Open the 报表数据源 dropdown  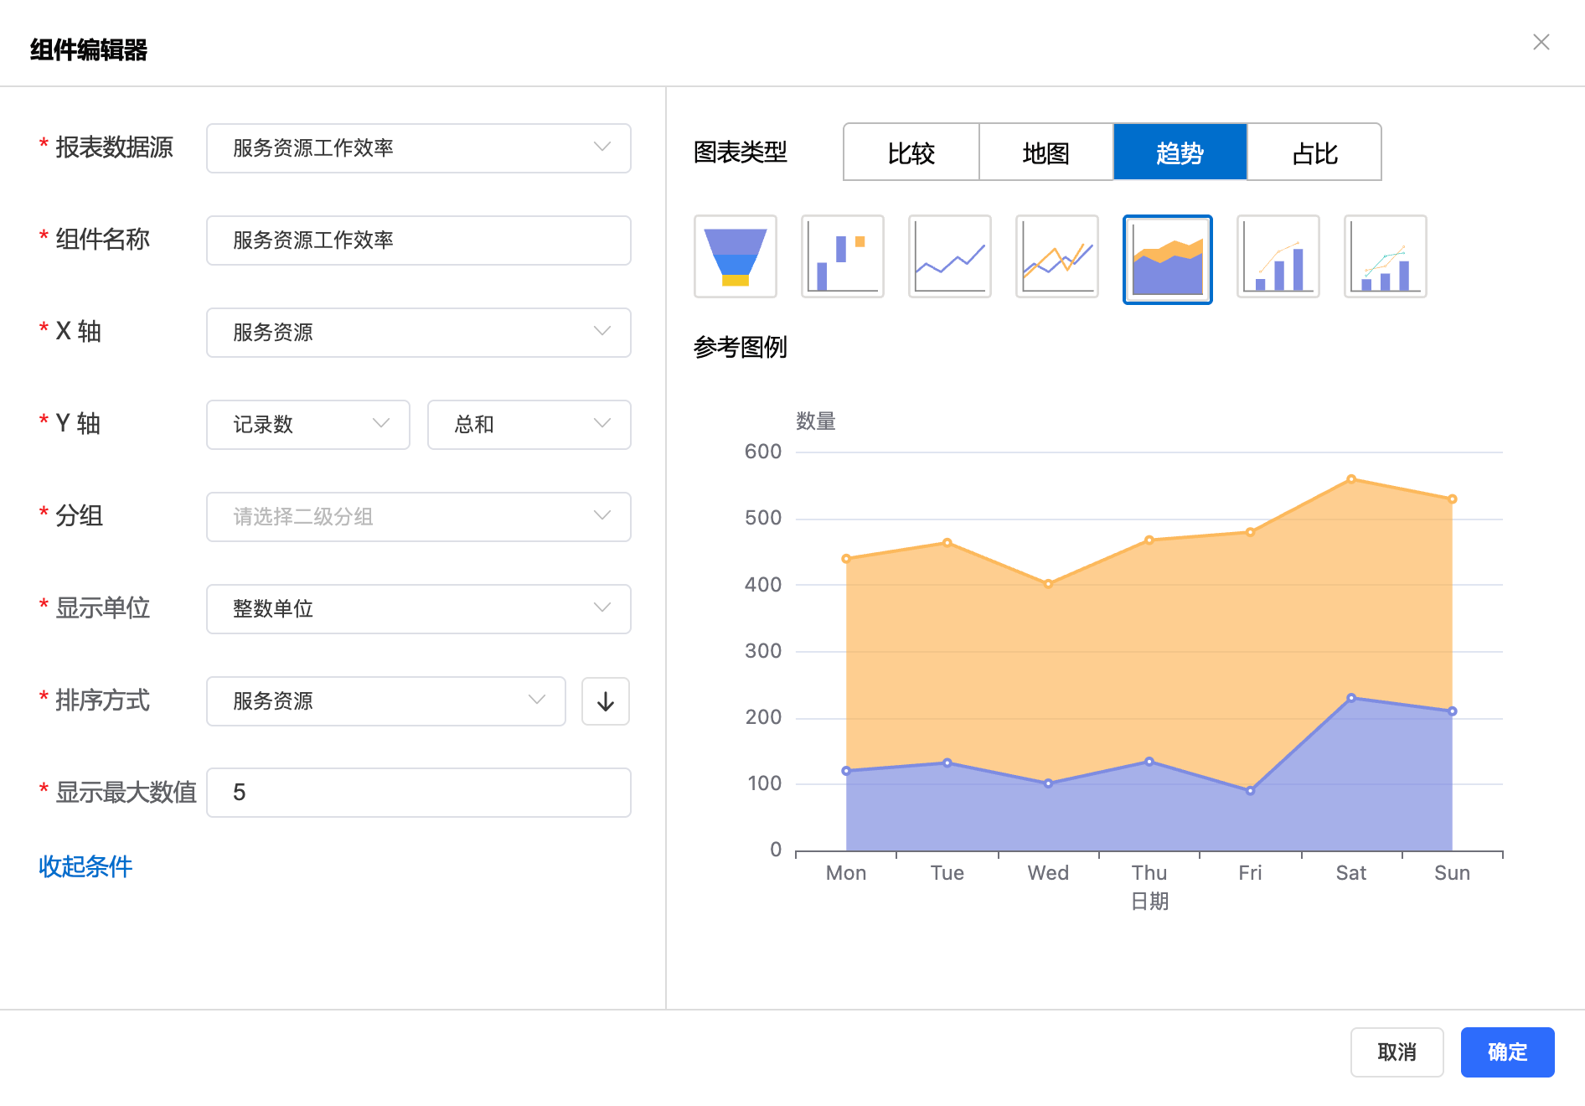point(418,148)
